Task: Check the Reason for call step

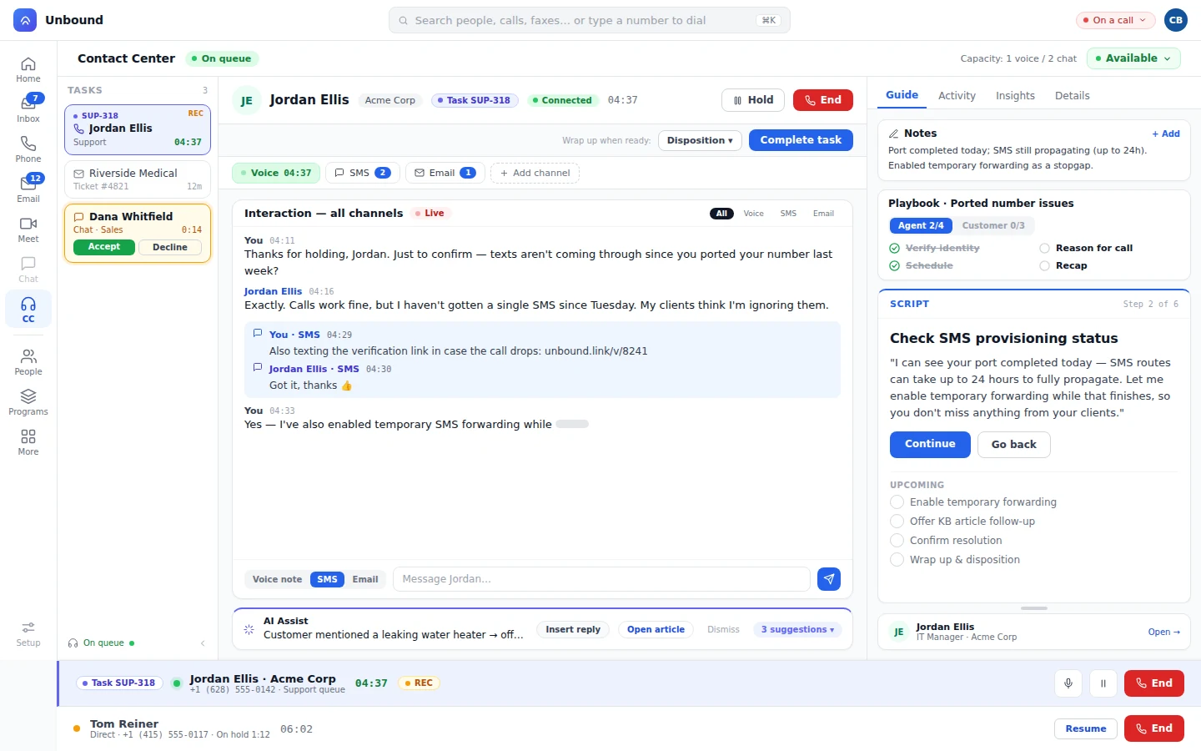Action: (1044, 248)
